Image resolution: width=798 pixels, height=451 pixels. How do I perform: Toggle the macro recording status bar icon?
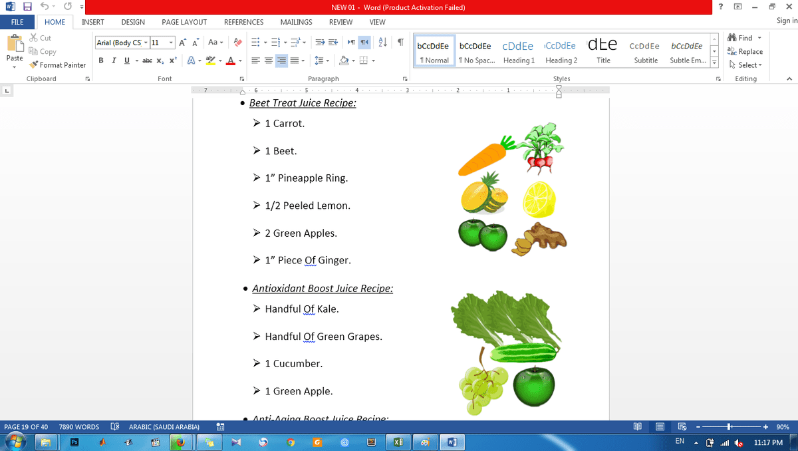[220, 426]
